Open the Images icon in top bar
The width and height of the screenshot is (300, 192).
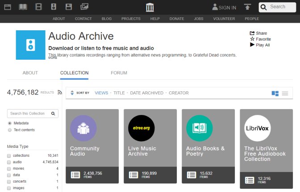pyautogui.click(x=84, y=7)
